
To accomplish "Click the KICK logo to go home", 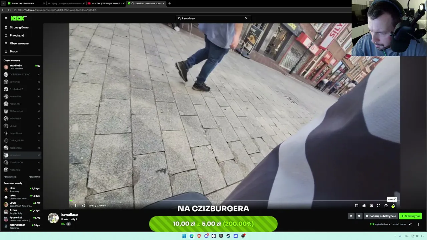I will pos(19,18).
